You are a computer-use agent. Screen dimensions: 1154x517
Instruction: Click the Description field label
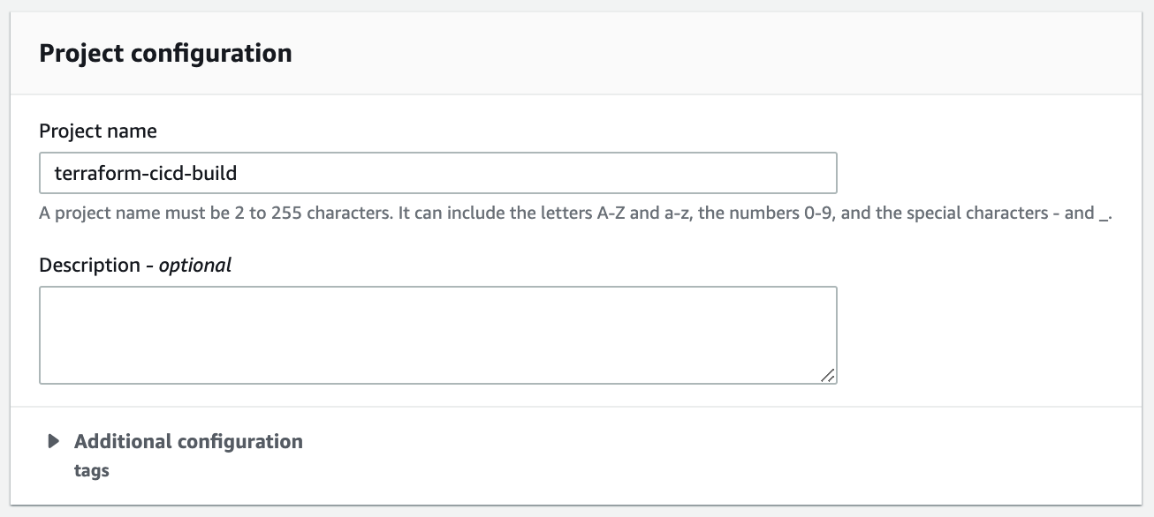90,265
